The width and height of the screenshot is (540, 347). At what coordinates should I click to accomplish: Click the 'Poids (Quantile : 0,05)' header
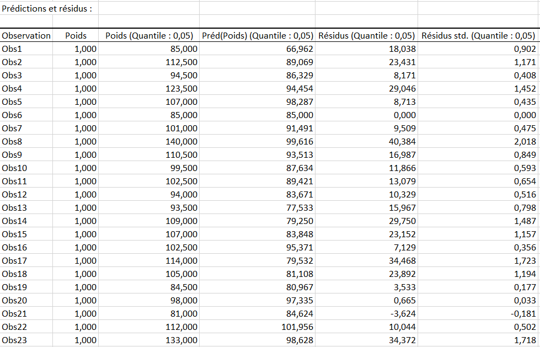149,35
